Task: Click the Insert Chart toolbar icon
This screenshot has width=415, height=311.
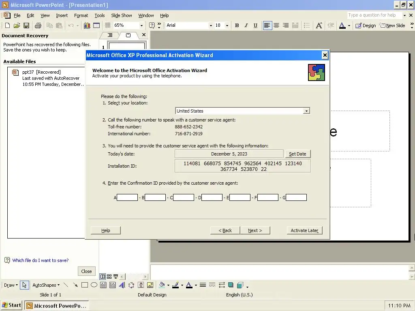Action: click(87, 26)
